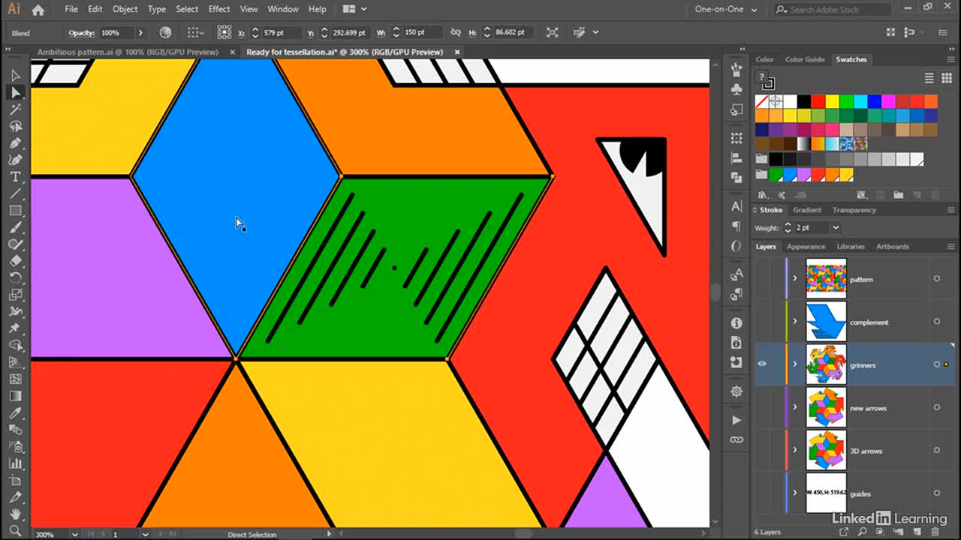Viewport: 961px width, 540px height.
Task: Show the pattern layer visibility box
Action: pos(762,279)
